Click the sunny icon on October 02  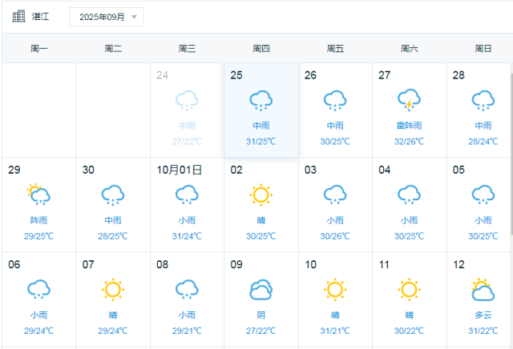pos(261,195)
